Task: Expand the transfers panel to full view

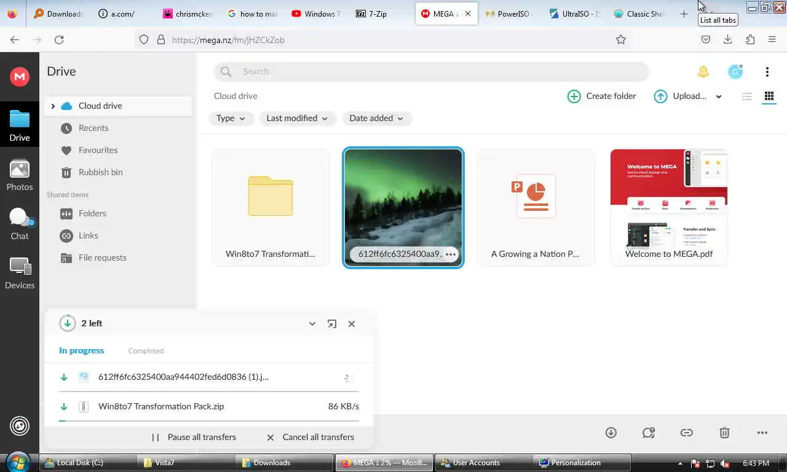Action: (x=332, y=324)
